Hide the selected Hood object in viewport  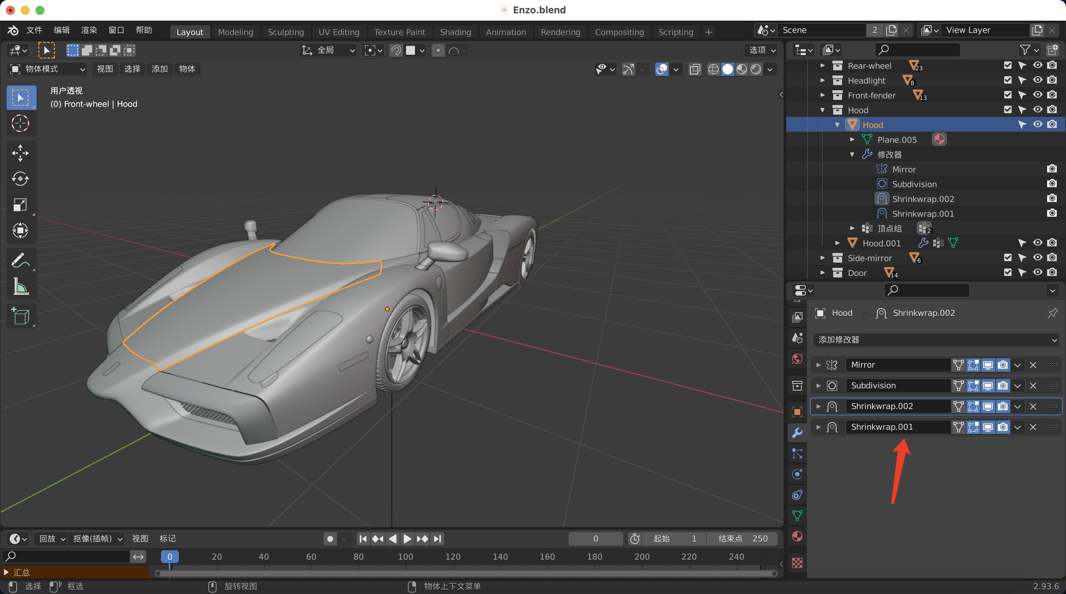(x=1037, y=125)
